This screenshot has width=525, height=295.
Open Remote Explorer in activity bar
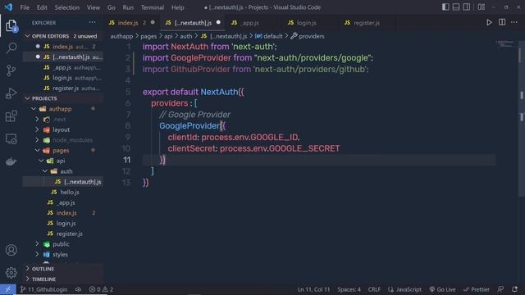[x=11, y=138]
